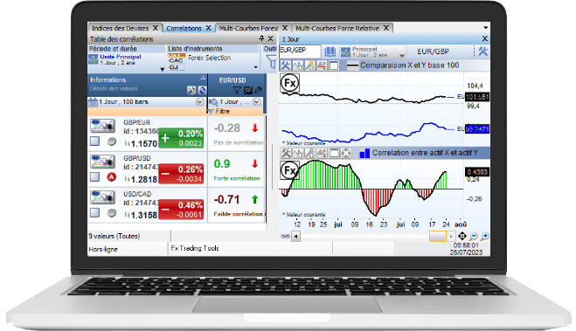Tick the checkbox in the GBP/EUR row

pyautogui.click(x=94, y=141)
